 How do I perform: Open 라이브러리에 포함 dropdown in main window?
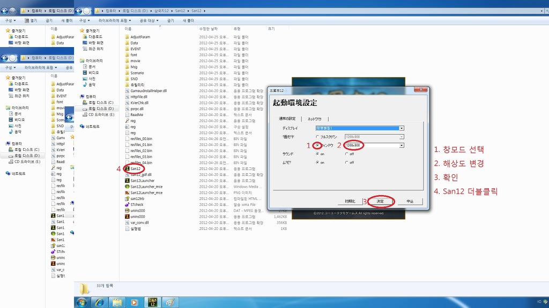(115, 21)
